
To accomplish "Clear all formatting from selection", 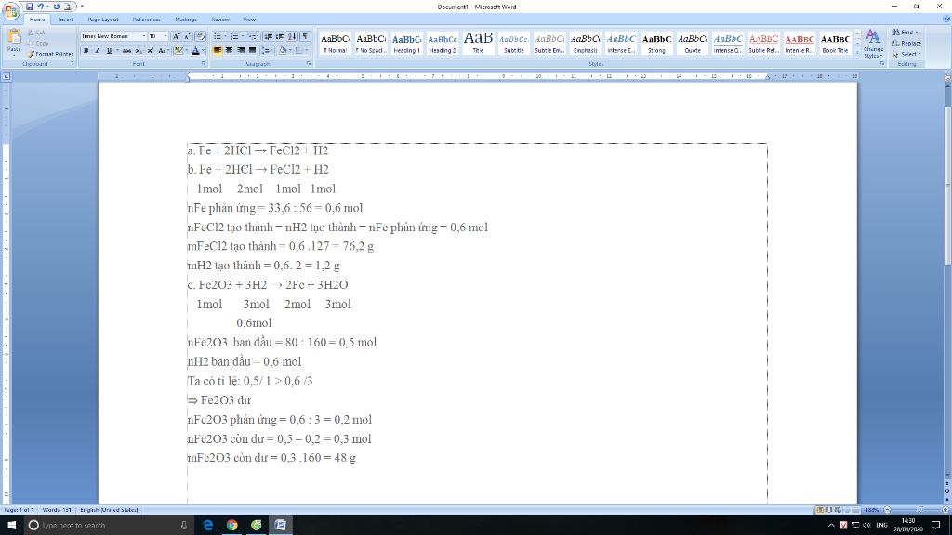I will click(x=200, y=36).
